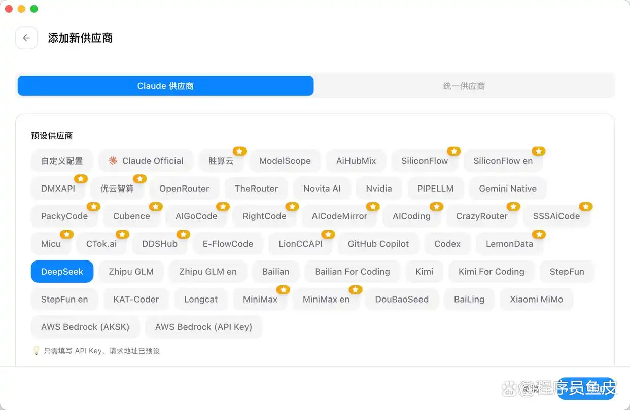The height and width of the screenshot is (410, 630).
Task: Select the SSSAiCode provider
Action: tap(556, 216)
